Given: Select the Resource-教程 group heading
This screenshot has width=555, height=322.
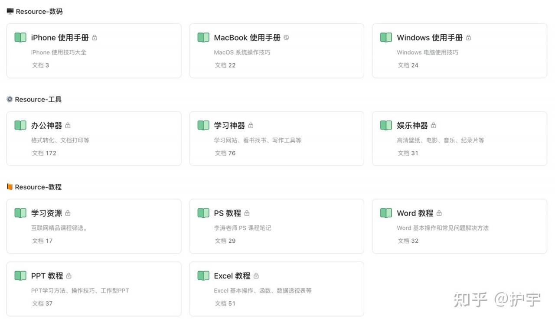Looking at the screenshot, I should tap(38, 187).
